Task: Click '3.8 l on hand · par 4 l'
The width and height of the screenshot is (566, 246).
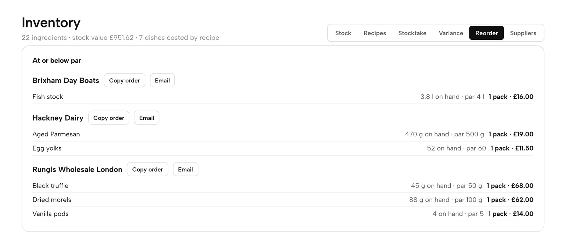Action: (452, 97)
